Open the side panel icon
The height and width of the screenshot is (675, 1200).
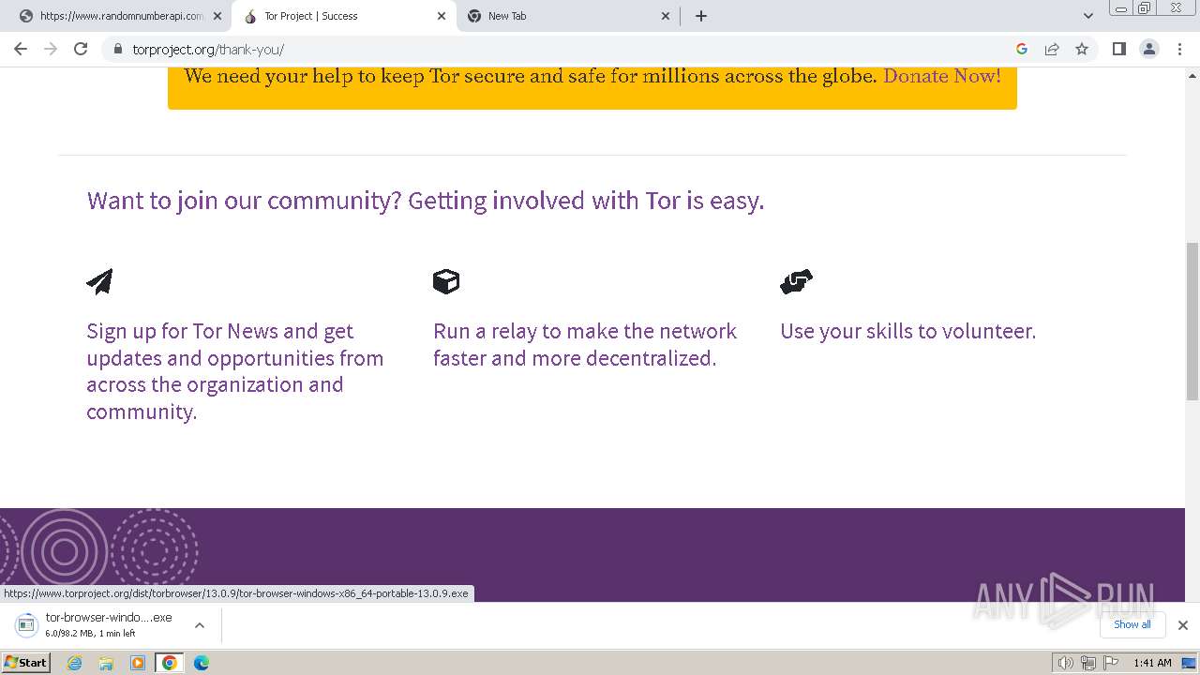1118,49
